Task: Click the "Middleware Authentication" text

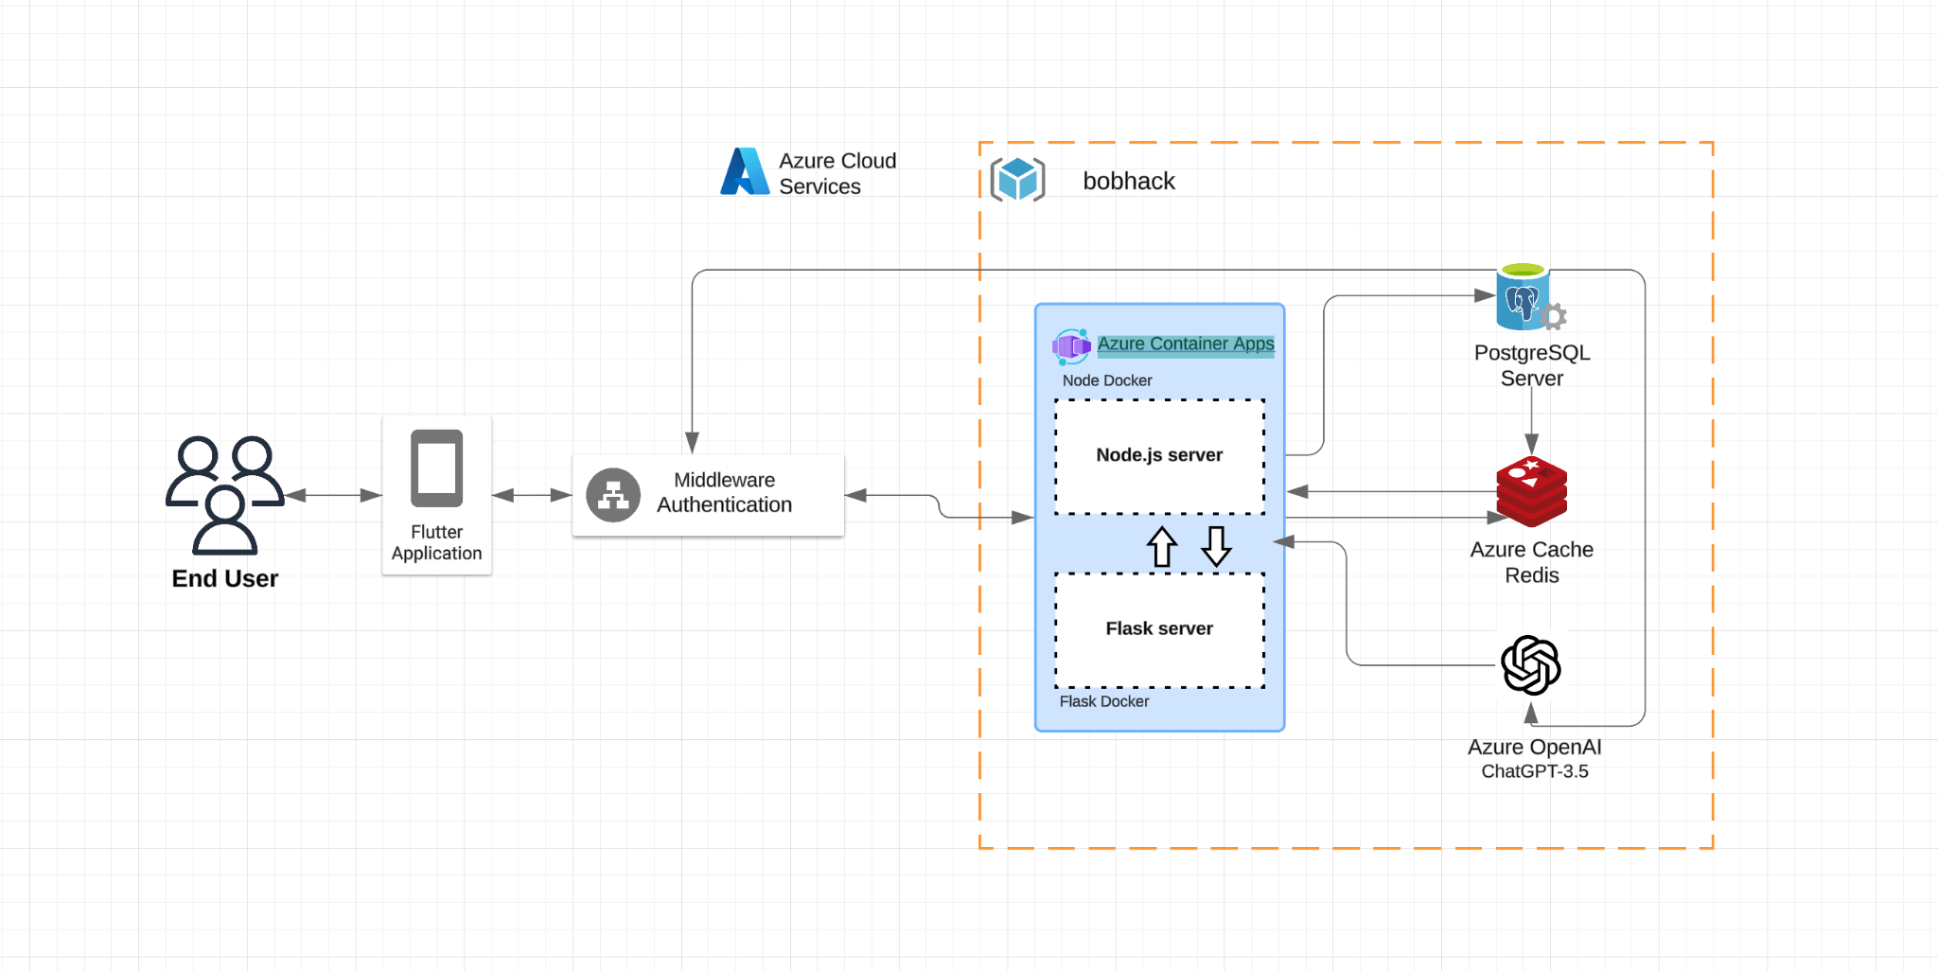Action: pos(725,492)
